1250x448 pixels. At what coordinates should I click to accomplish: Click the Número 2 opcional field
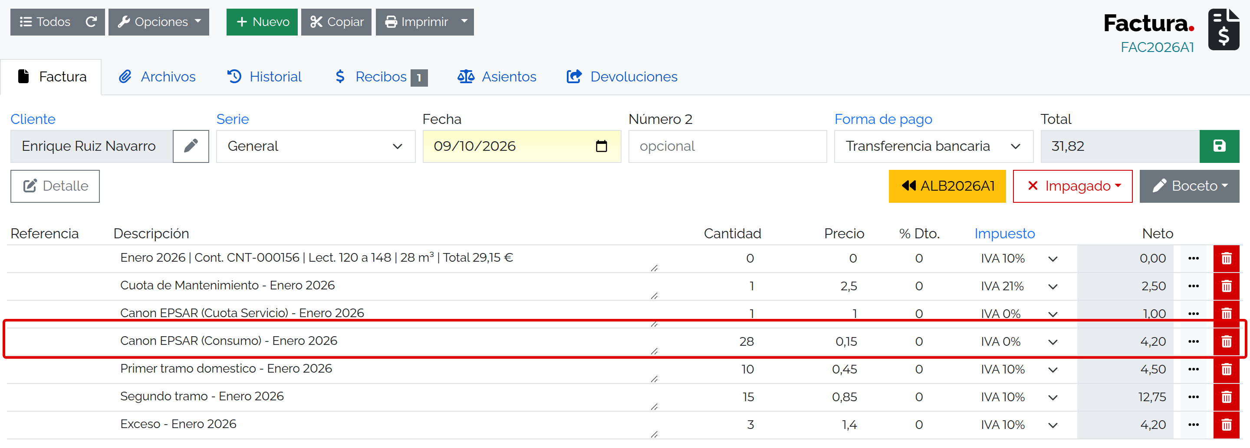[x=727, y=146]
